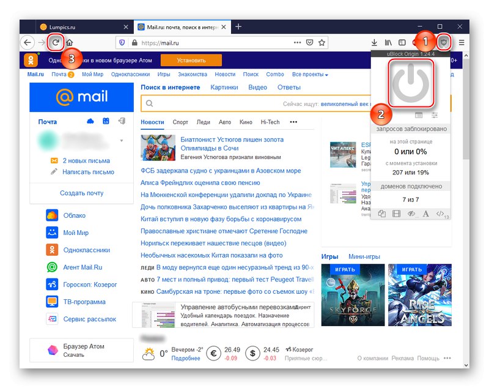This screenshot has height=388, width=489.
Task: Toggle uBlock large media elements blocking
Action: (x=396, y=214)
